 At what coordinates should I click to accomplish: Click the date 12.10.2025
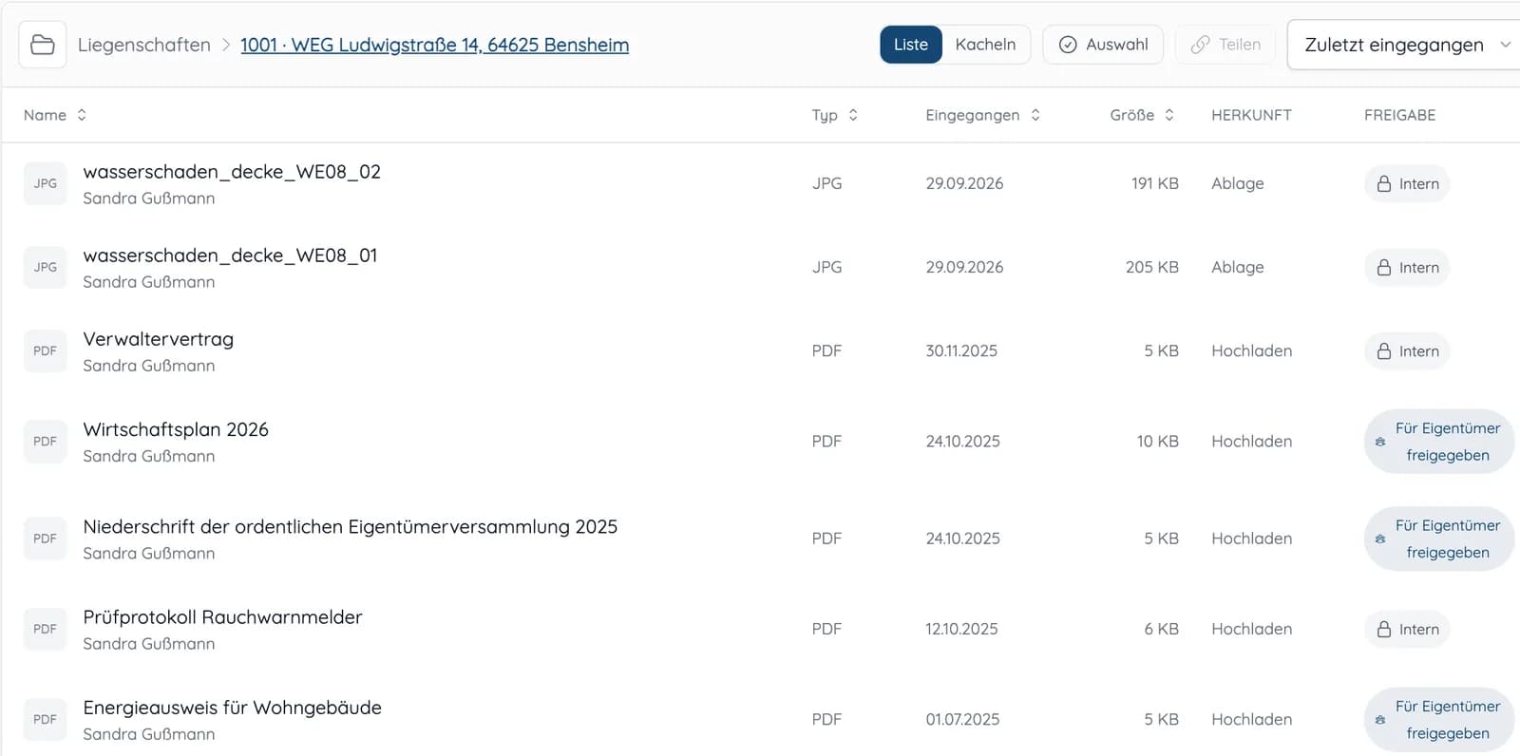961,630
